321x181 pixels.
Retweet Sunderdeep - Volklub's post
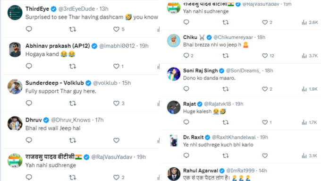pyautogui.click(x=73, y=103)
